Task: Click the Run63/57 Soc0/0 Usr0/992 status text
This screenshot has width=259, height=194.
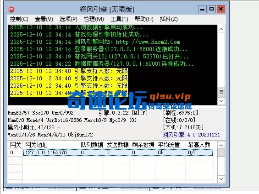Action: point(41,113)
